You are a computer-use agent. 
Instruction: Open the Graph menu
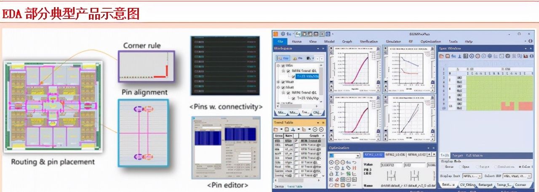click(347, 42)
